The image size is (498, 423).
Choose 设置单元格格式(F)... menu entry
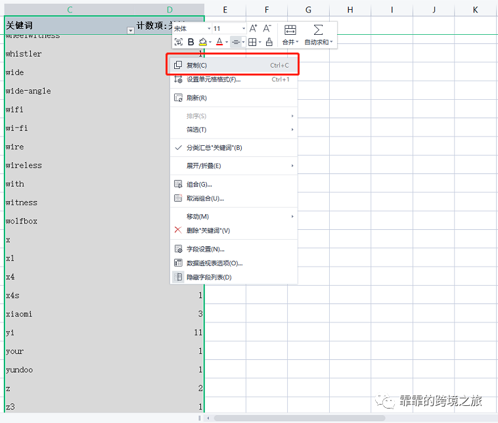point(234,79)
